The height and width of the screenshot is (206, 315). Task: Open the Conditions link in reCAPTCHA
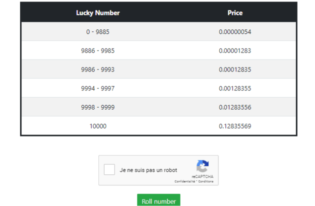pos(206,182)
